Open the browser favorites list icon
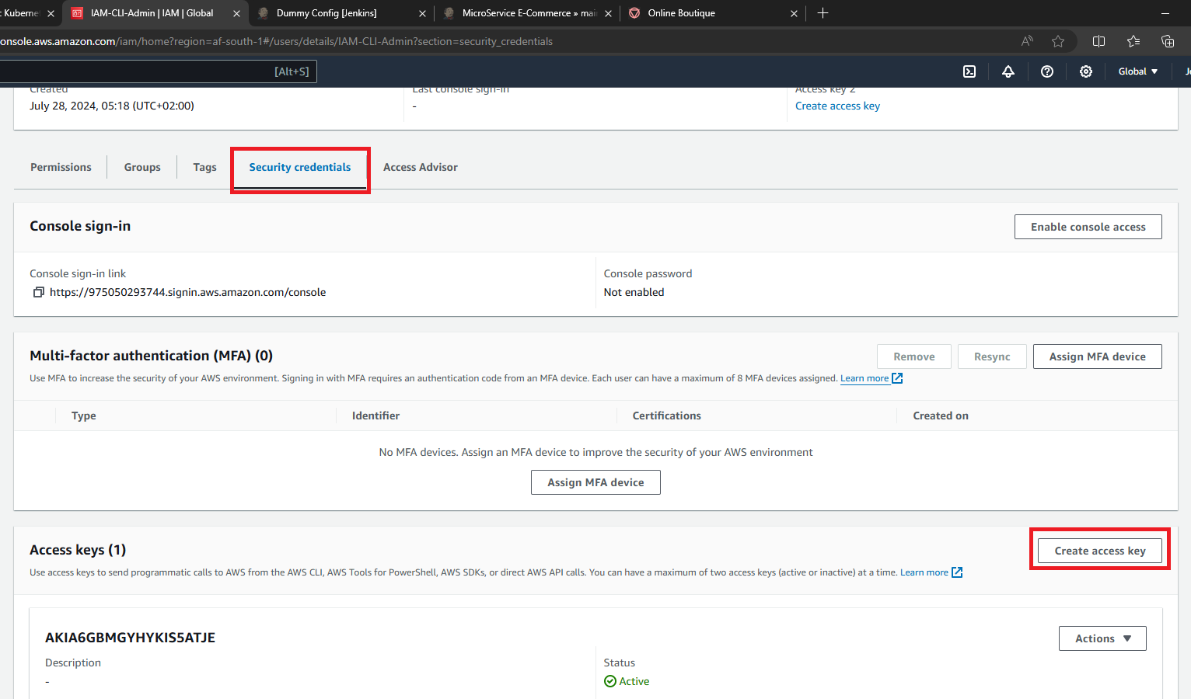1191x699 pixels. point(1133,41)
